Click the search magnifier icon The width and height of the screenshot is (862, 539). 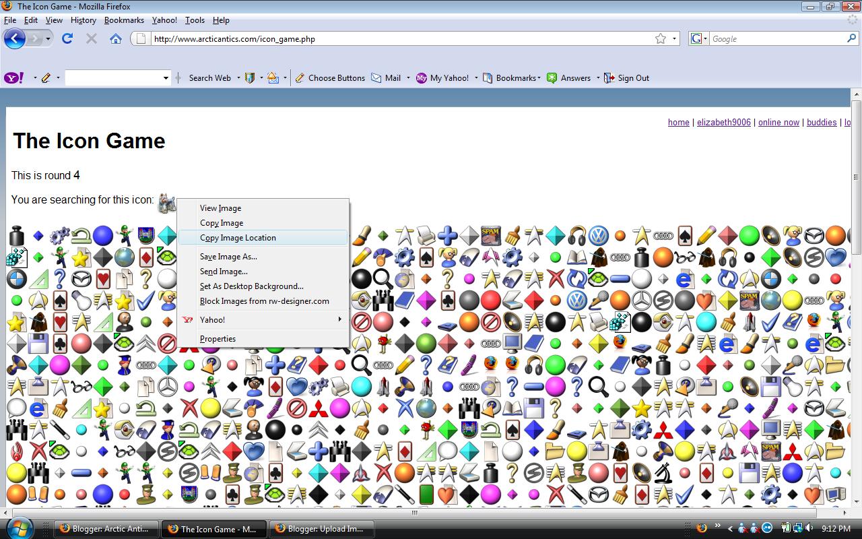pos(852,38)
